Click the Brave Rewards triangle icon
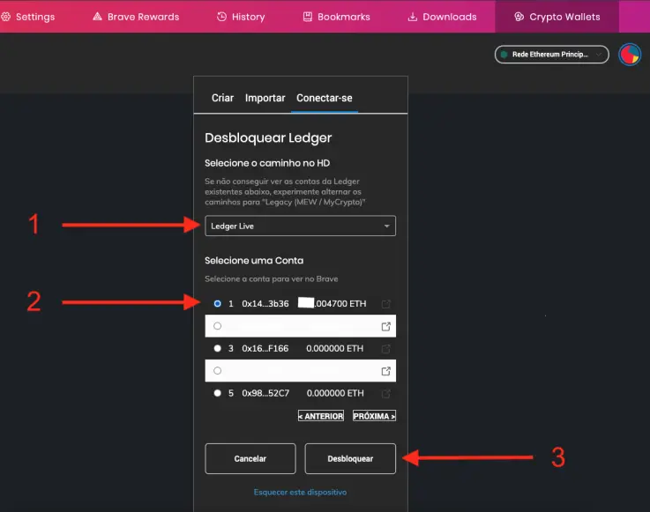The height and width of the screenshot is (512, 650). [97, 17]
